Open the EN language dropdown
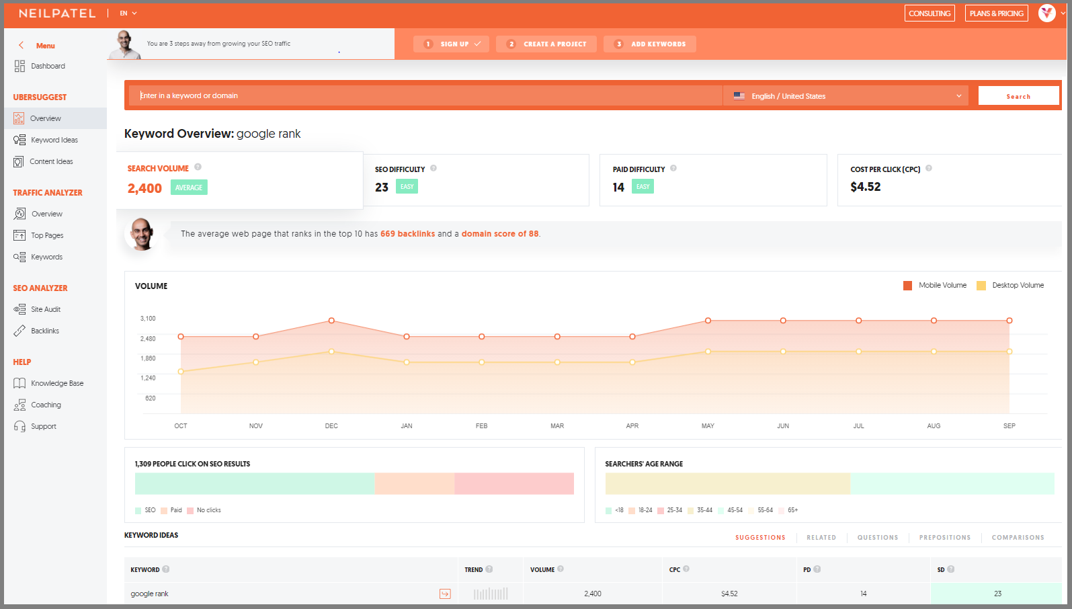The height and width of the screenshot is (609, 1072). point(128,13)
